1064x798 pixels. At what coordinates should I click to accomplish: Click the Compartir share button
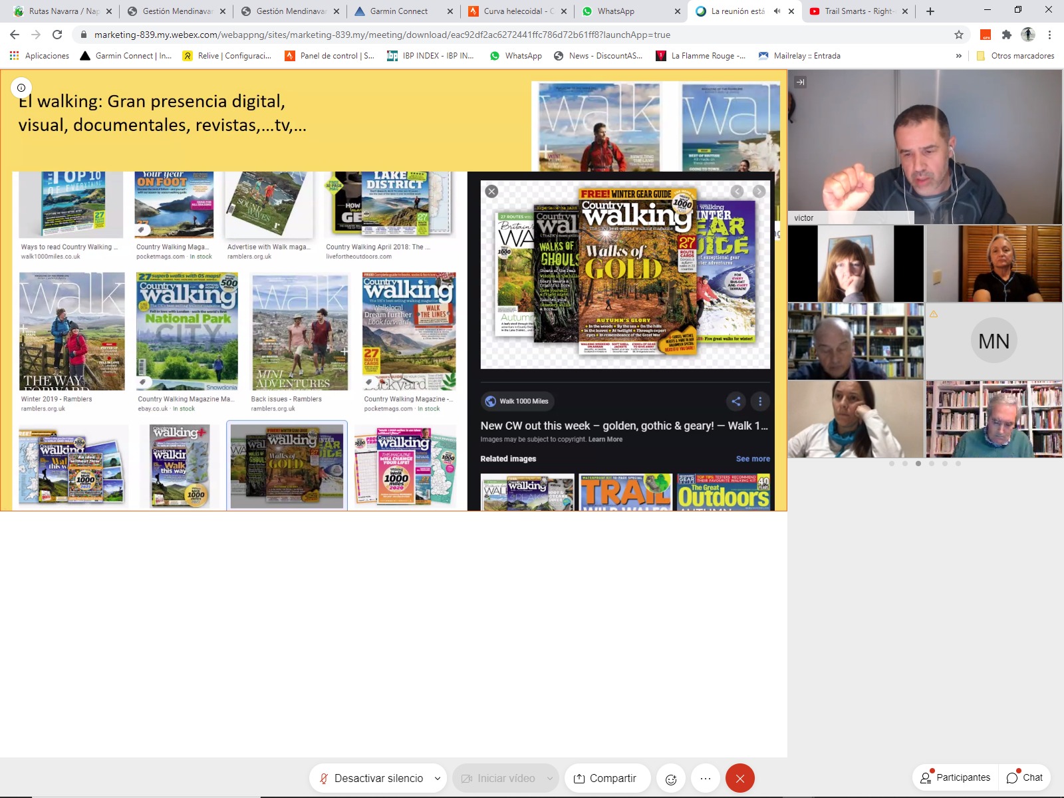605,779
